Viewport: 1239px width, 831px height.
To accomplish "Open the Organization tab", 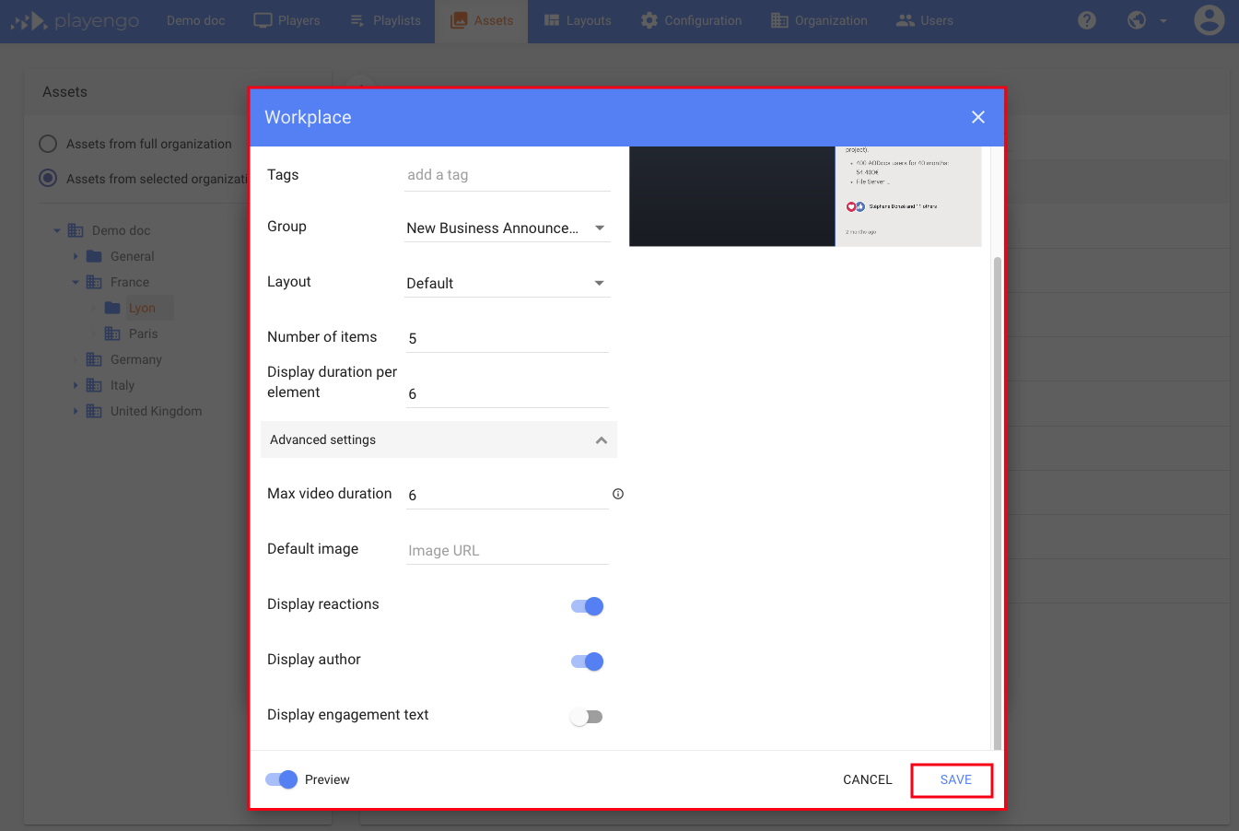I will (819, 20).
